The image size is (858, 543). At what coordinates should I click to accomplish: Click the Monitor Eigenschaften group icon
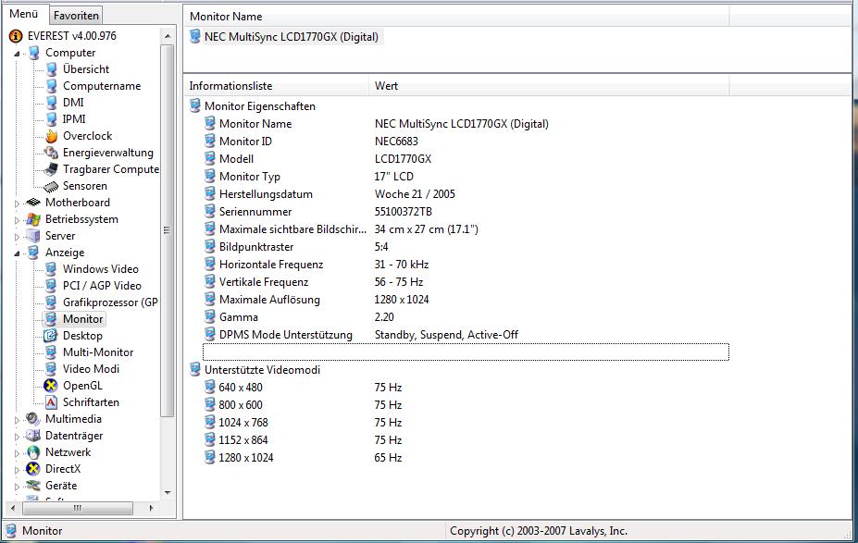pyautogui.click(x=194, y=106)
